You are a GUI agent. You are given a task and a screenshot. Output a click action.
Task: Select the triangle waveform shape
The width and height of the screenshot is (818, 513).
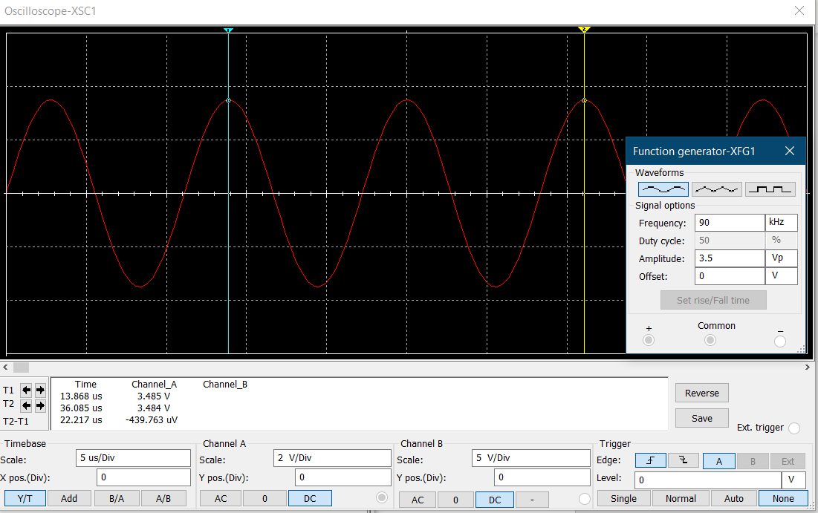pos(716,189)
